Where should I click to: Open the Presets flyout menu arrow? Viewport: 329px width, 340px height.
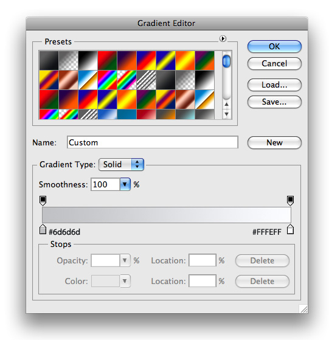pos(223,38)
